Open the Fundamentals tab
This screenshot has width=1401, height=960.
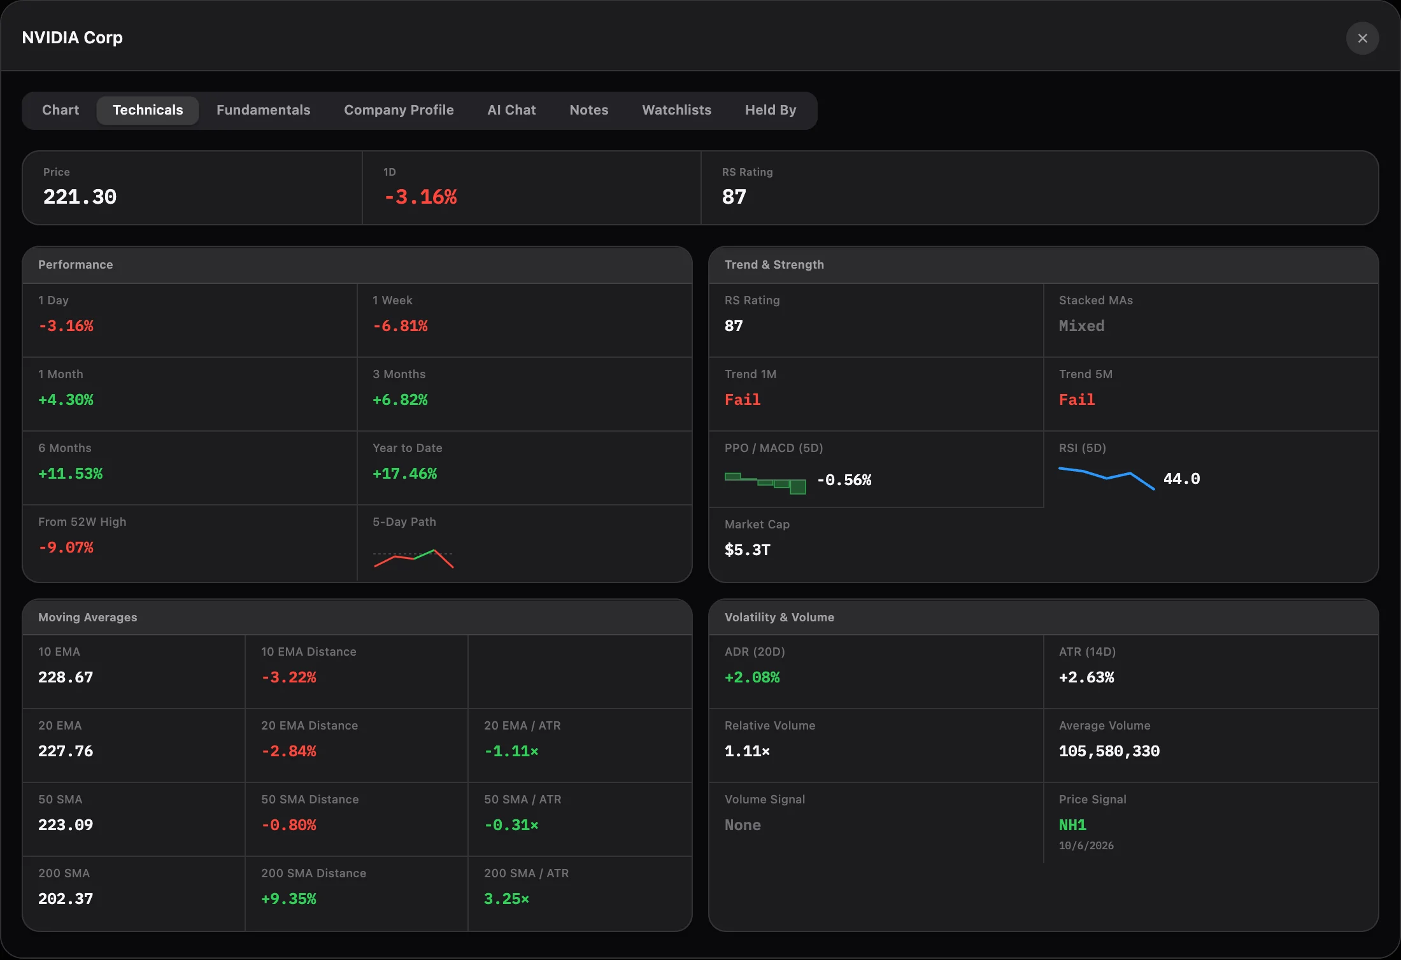[263, 110]
